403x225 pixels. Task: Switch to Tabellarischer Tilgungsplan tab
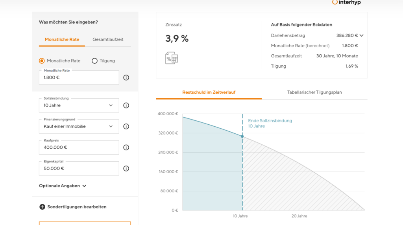tap(314, 92)
